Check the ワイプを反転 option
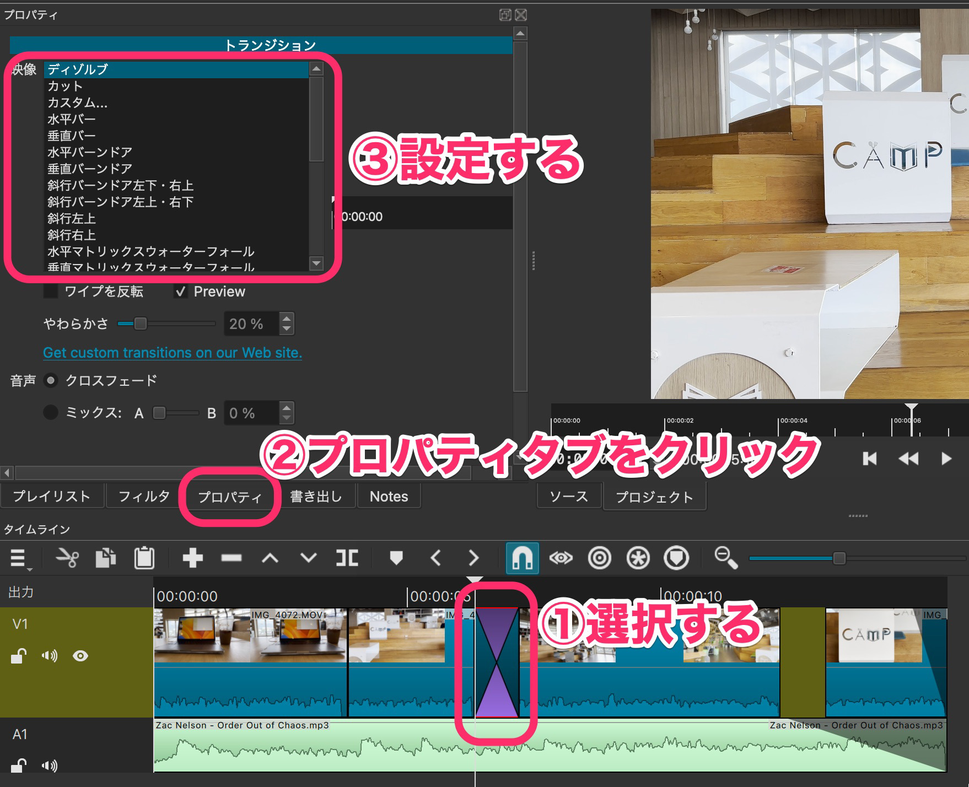The width and height of the screenshot is (969, 787). point(50,291)
